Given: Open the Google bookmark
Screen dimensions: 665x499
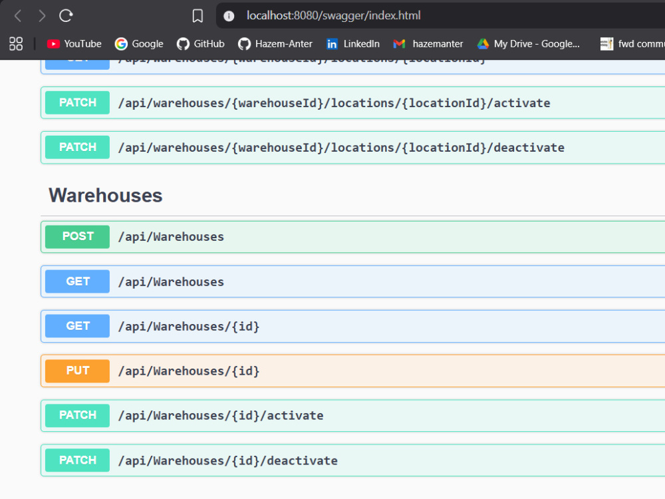Looking at the screenshot, I should pos(139,44).
